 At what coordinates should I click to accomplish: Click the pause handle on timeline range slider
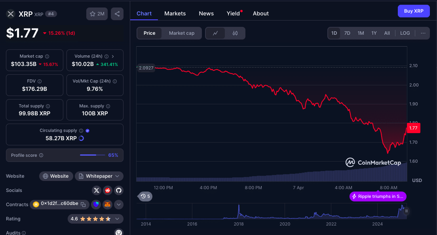[406, 211]
